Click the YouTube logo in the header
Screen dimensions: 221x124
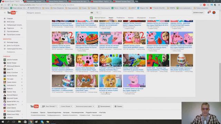point(11,13)
